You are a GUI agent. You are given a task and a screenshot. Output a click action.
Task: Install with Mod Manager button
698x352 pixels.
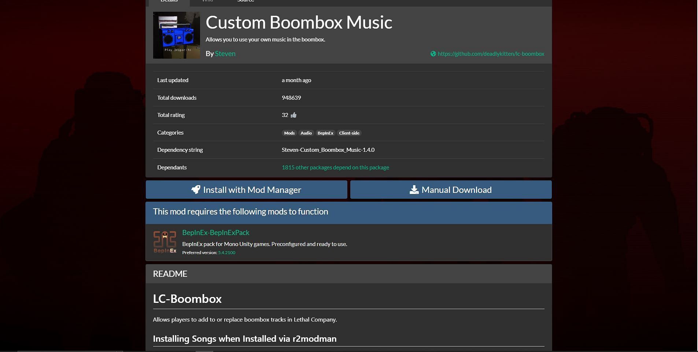coord(246,190)
